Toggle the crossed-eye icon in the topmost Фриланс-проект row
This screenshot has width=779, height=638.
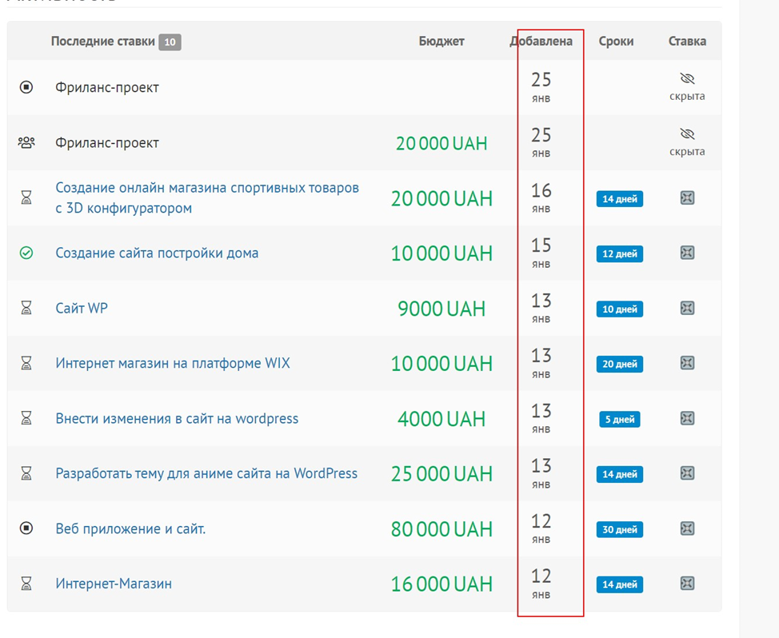point(687,79)
